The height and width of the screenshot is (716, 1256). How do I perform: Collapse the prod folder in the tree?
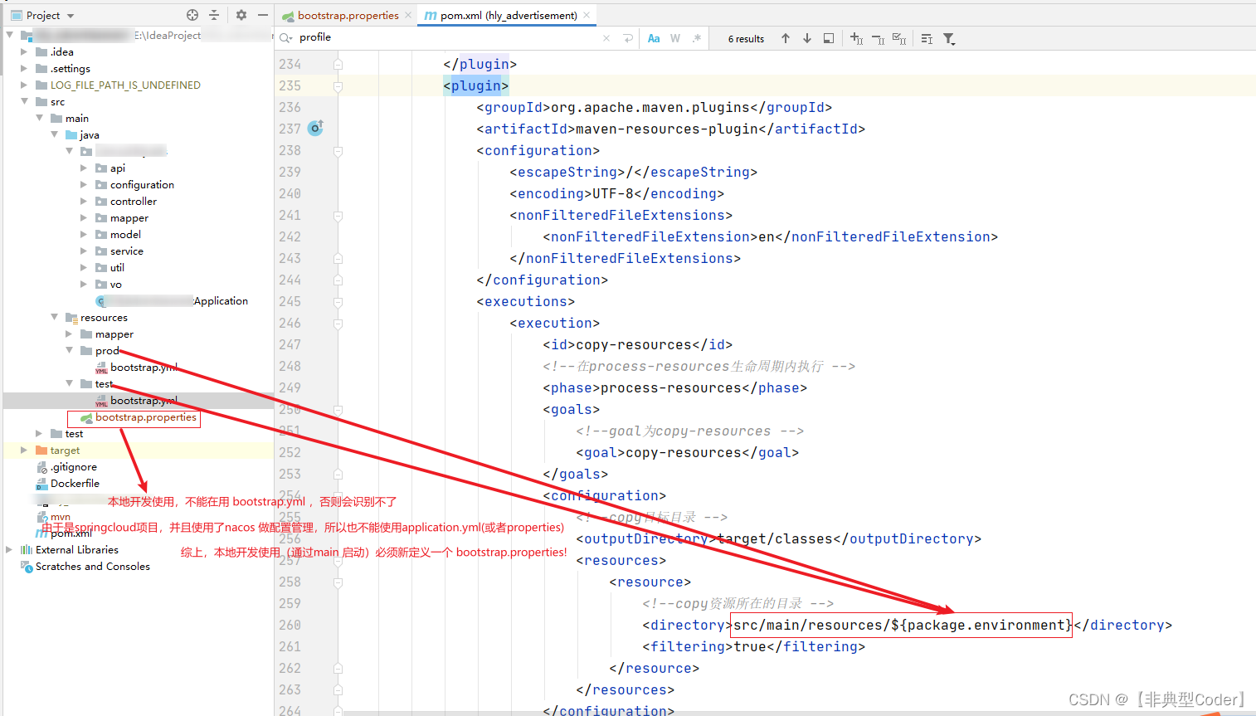(x=70, y=350)
